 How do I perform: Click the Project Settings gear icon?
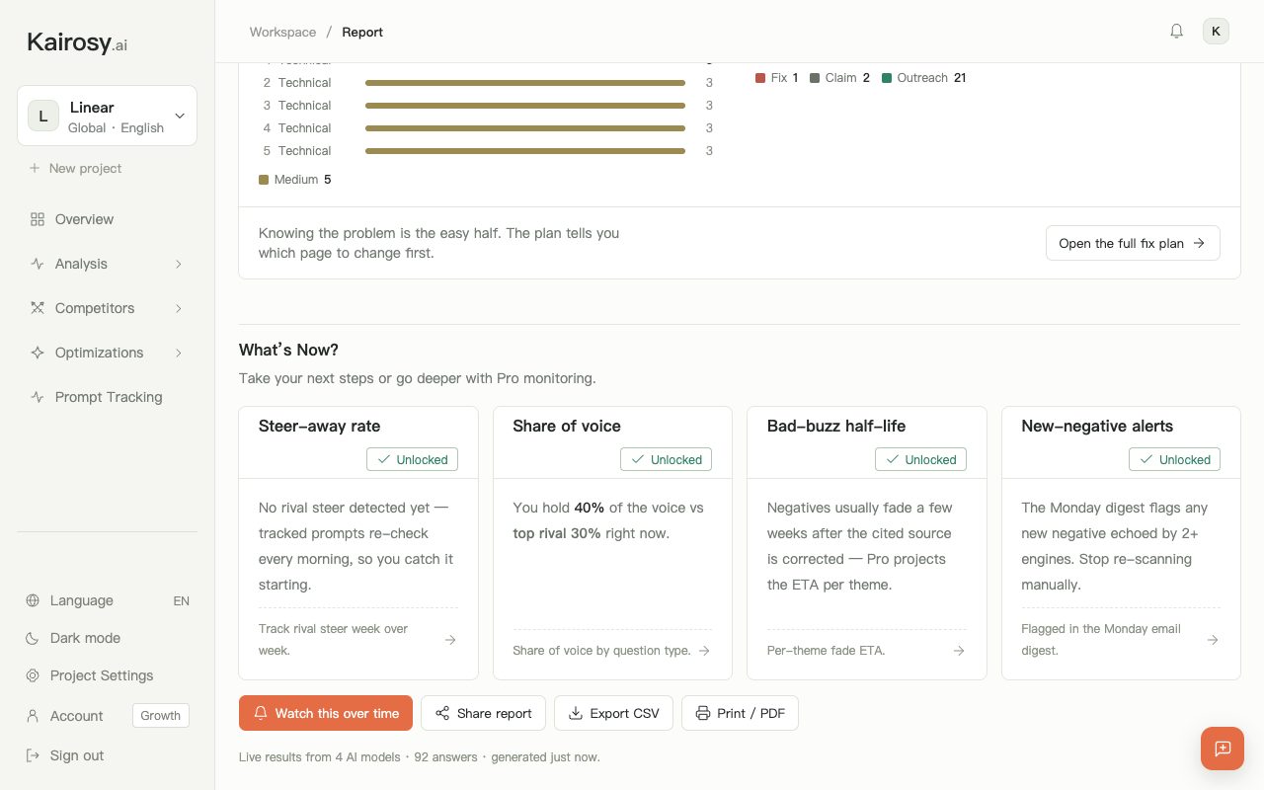[33, 675]
